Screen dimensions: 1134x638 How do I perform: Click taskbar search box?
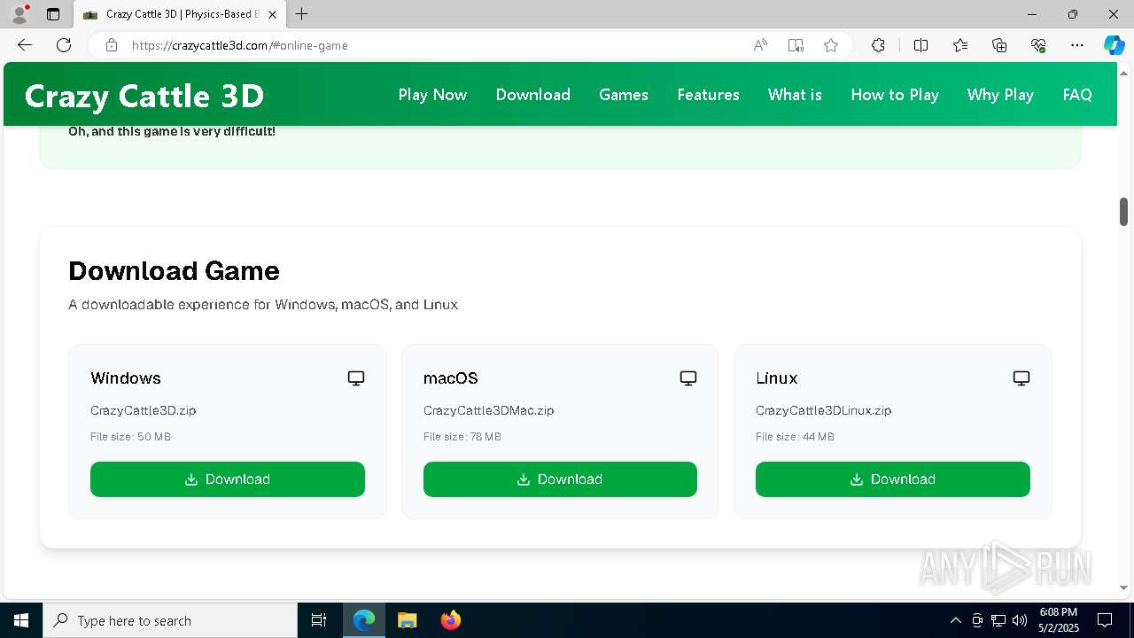[170, 620]
